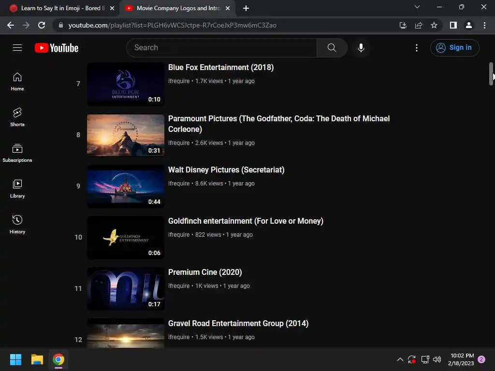Screen dimensions: 495x371
Task: Click the browser forward arrow
Action: (26, 25)
